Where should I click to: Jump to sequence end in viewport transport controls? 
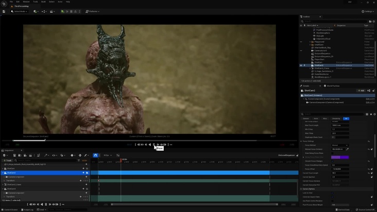coord(165,145)
